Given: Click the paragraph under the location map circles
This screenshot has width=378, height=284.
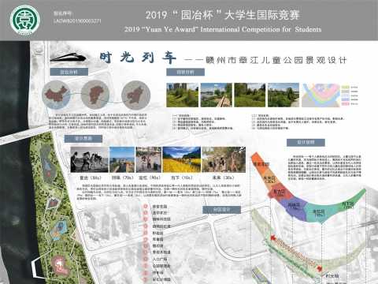Looking at the screenshot, I should coord(98,121).
